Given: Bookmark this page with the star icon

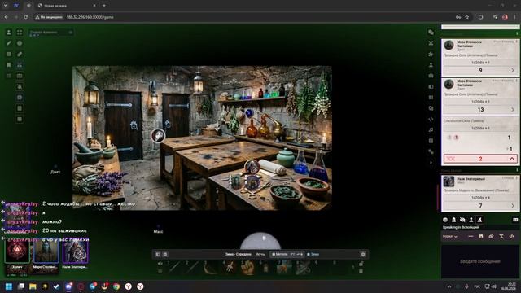Looking at the screenshot, I should click(466, 17).
